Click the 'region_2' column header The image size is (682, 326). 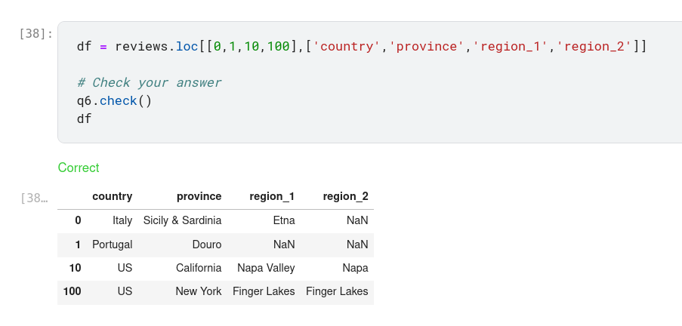(x=345, y=196)
